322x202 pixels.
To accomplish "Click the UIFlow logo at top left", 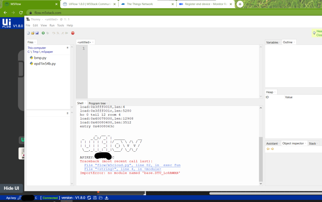I will click(7, 23).
